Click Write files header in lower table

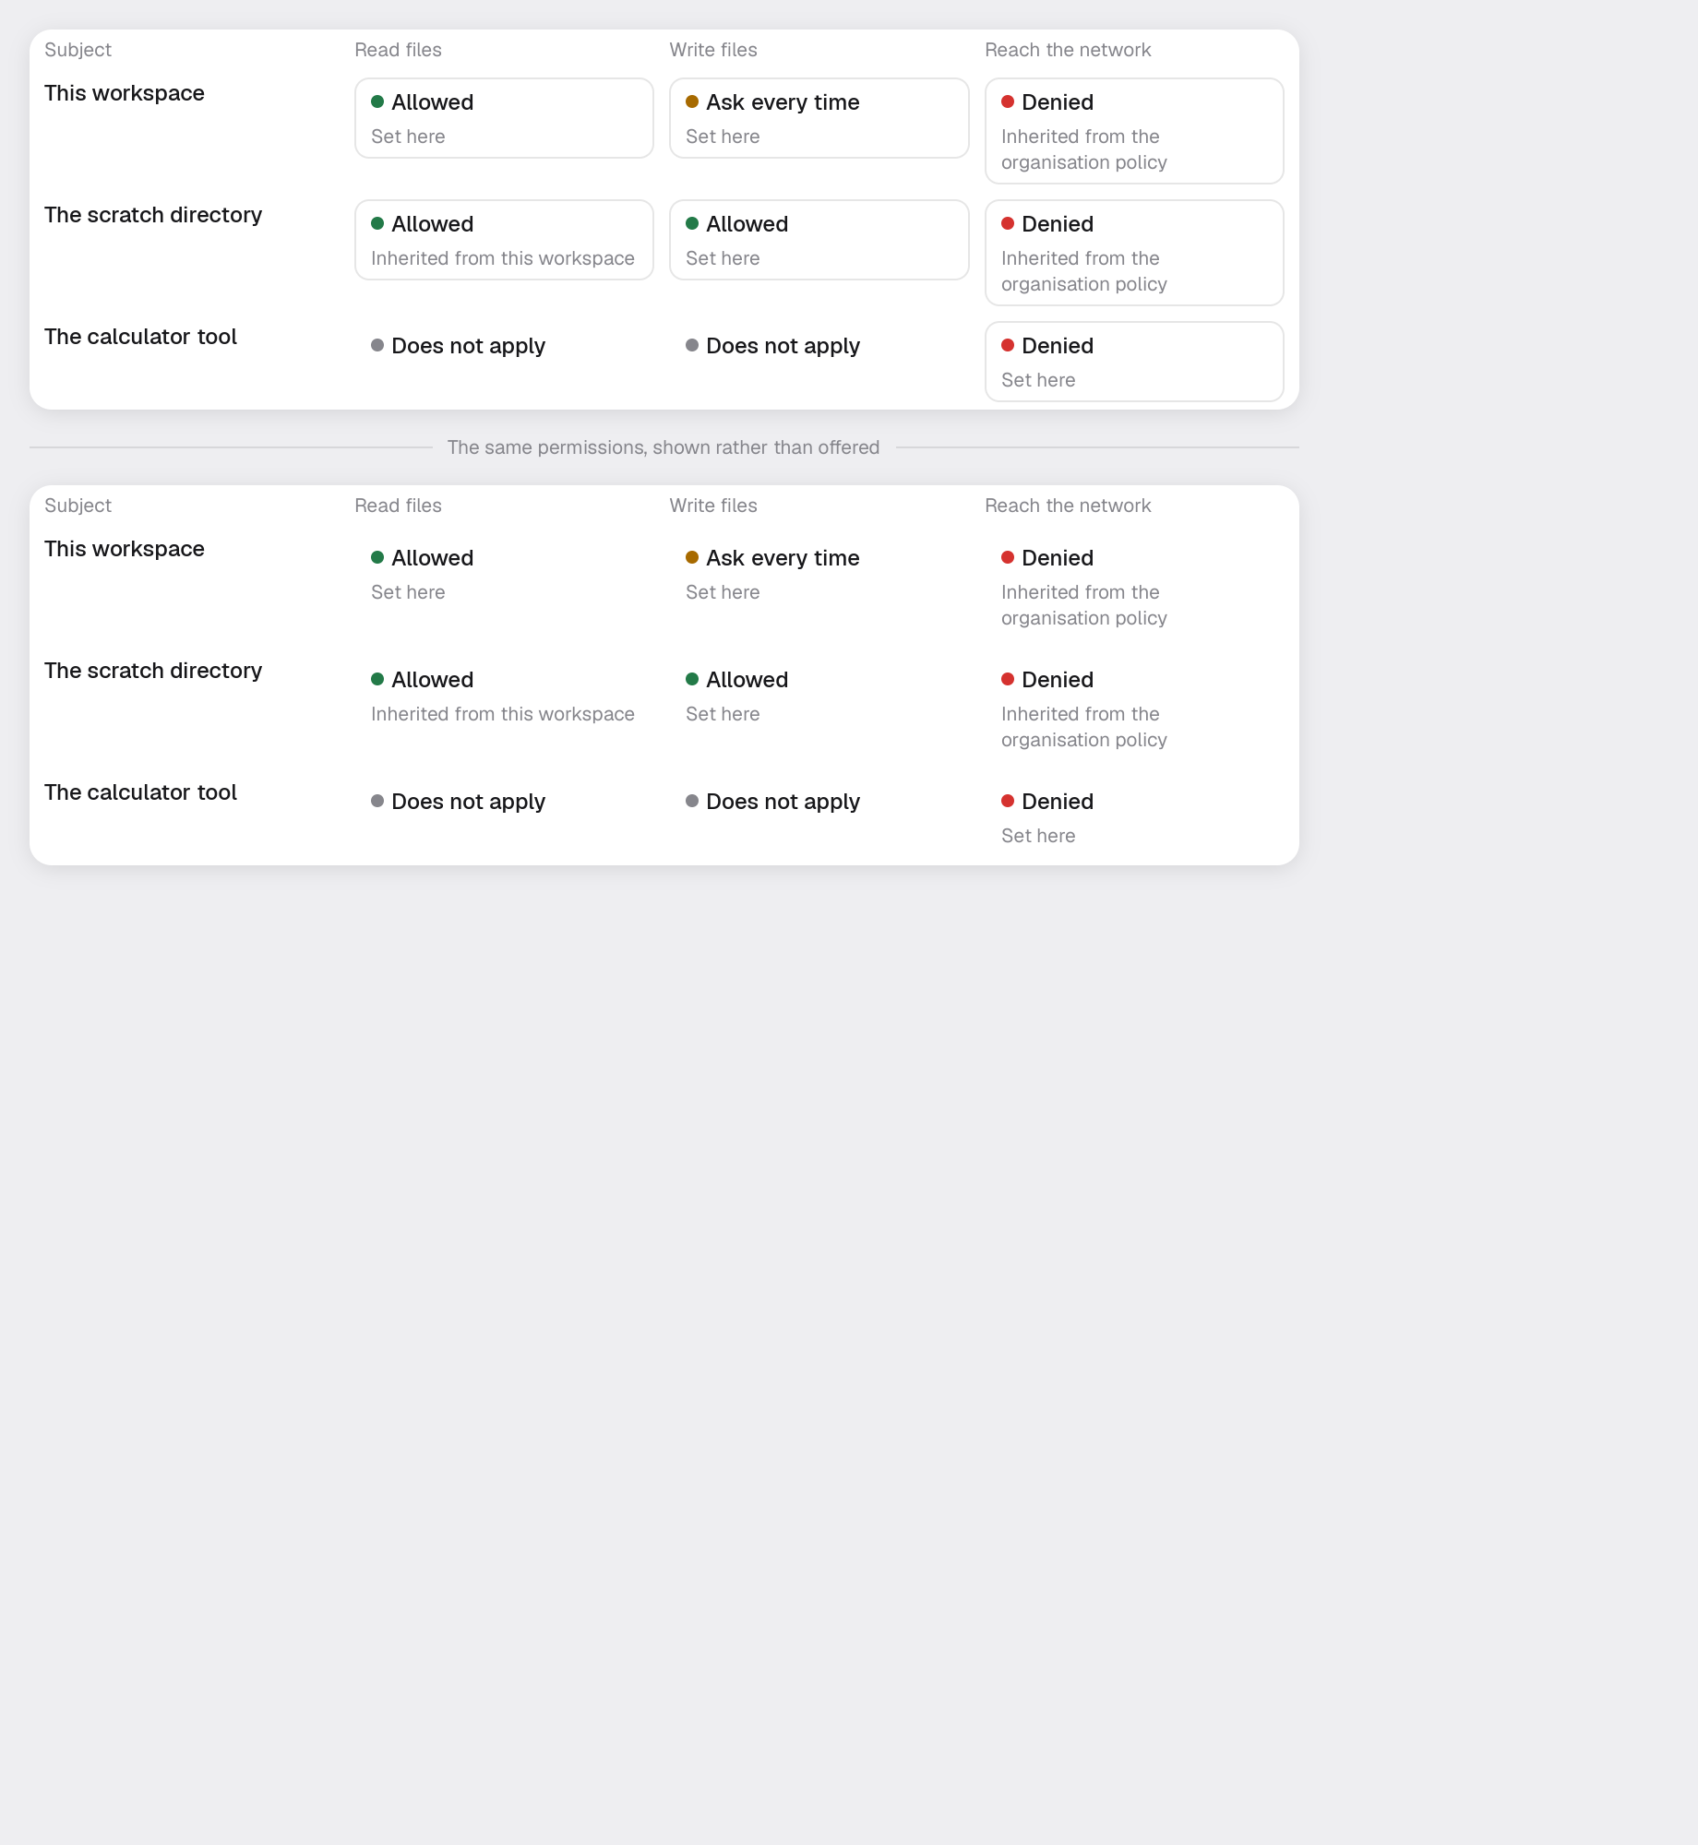713,506
